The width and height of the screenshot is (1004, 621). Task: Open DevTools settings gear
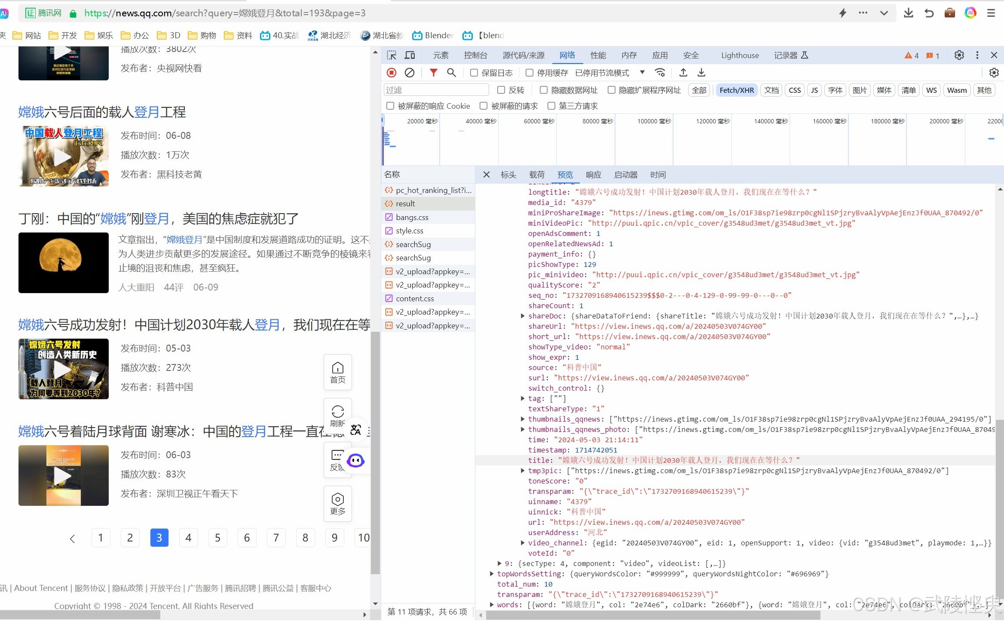tap(959, 55)
